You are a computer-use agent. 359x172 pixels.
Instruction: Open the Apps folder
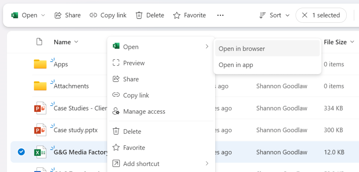(x=61, y=64)
